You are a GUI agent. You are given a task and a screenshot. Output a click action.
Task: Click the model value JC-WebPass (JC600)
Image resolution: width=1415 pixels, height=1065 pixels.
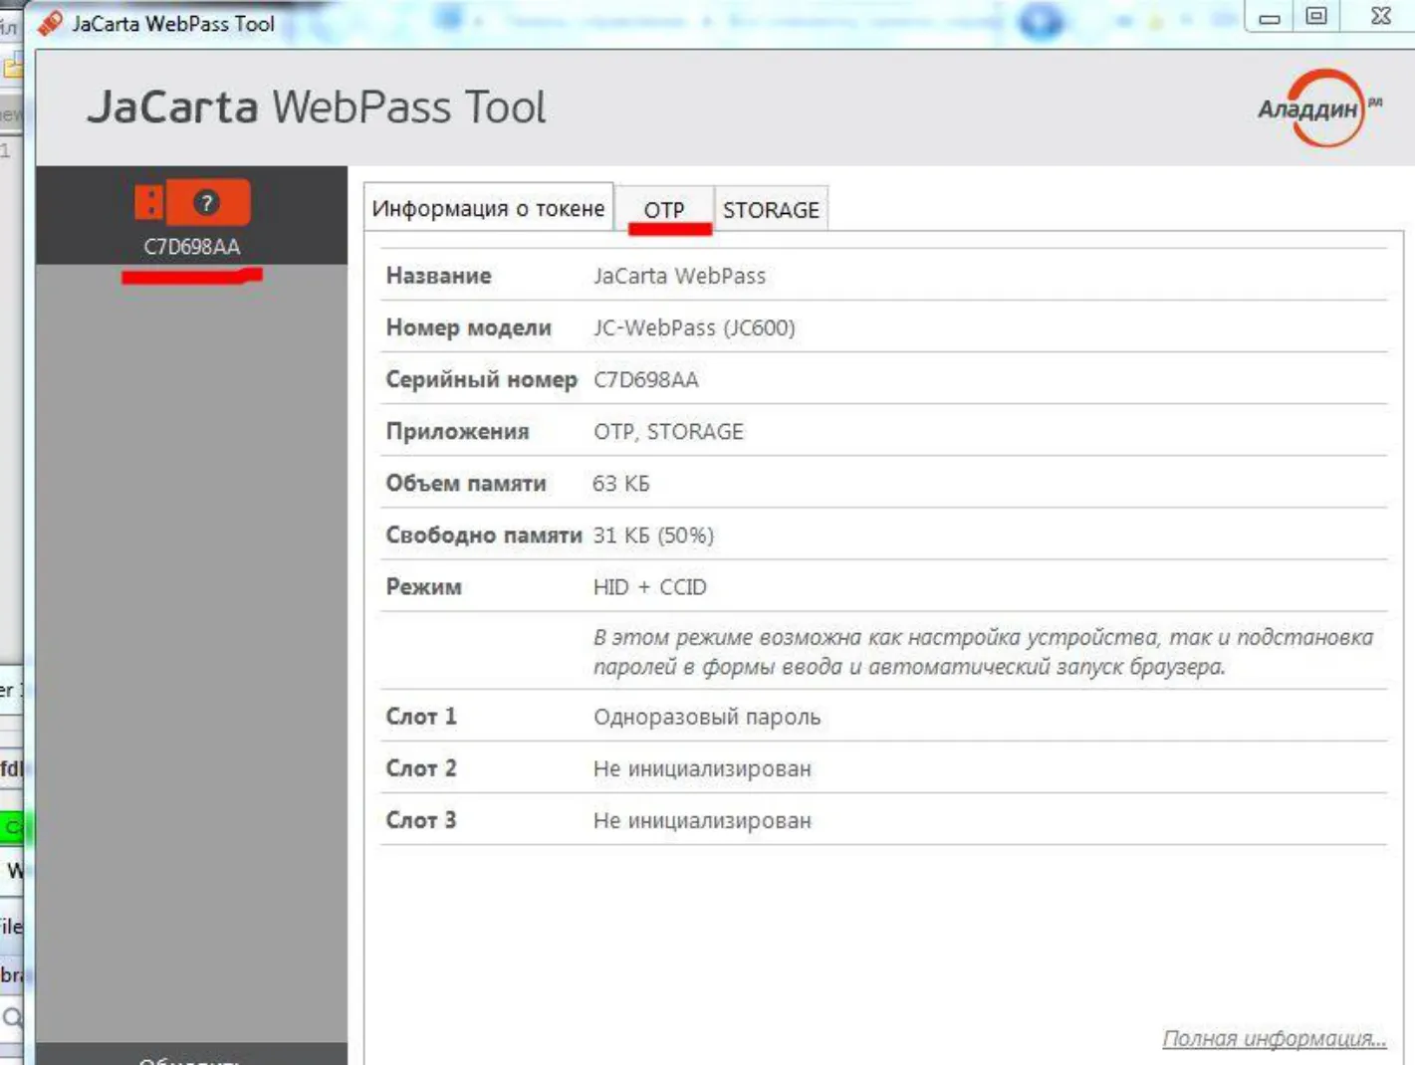tap(694, 327)
